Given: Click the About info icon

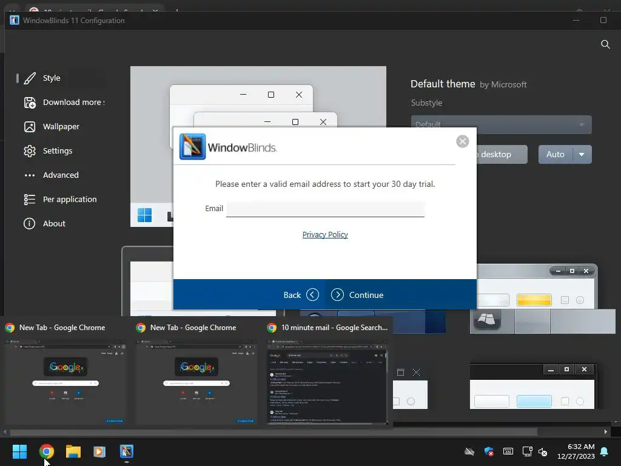Looking at the screenshot, I should tap(29, 223).
